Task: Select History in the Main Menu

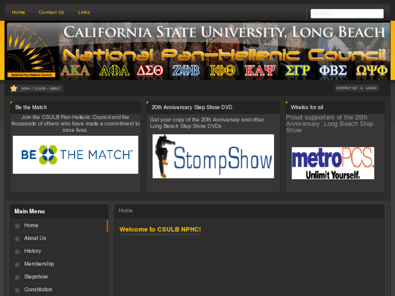Action: pos(59,251)
